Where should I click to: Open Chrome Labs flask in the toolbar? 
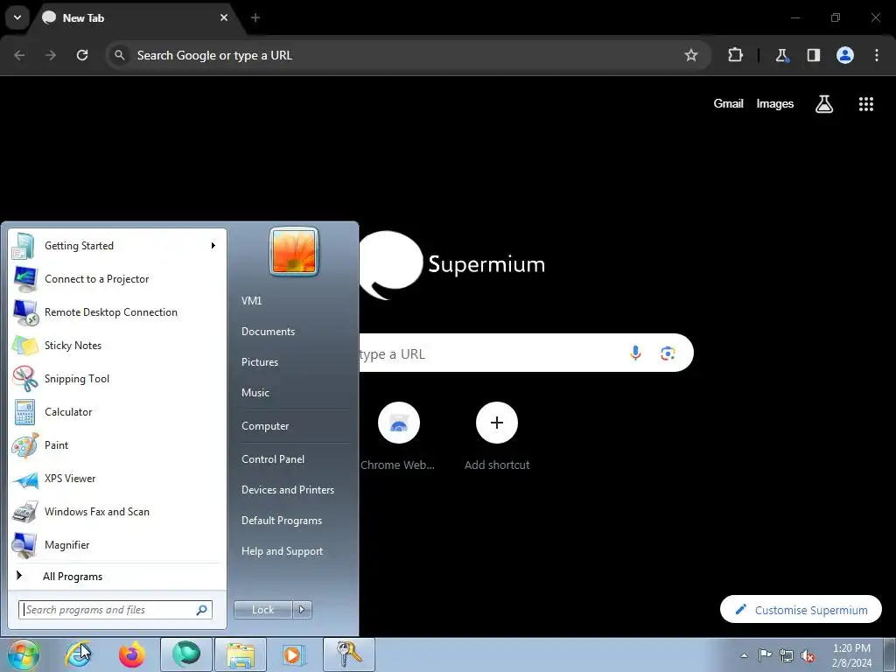click(781, 55)
